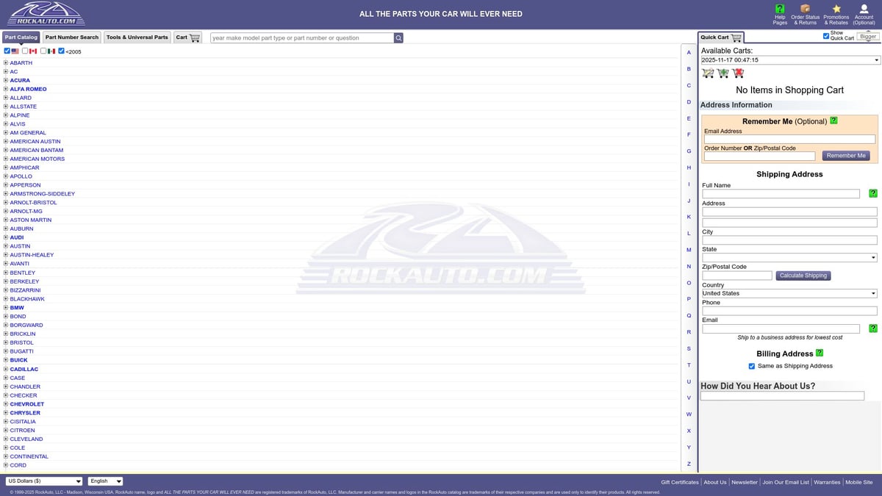This screenshot has width=882, height=496.
Task: Expand the CHEVROLET tree node
Action: [x=6, y=404]
